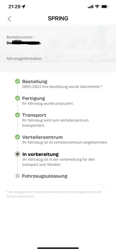
Task: Select the active In vorbereitung step marker
Action: (x=18, y=154)
